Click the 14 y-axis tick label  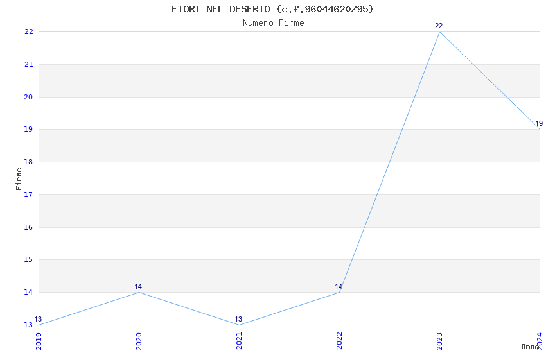point(28,292)
